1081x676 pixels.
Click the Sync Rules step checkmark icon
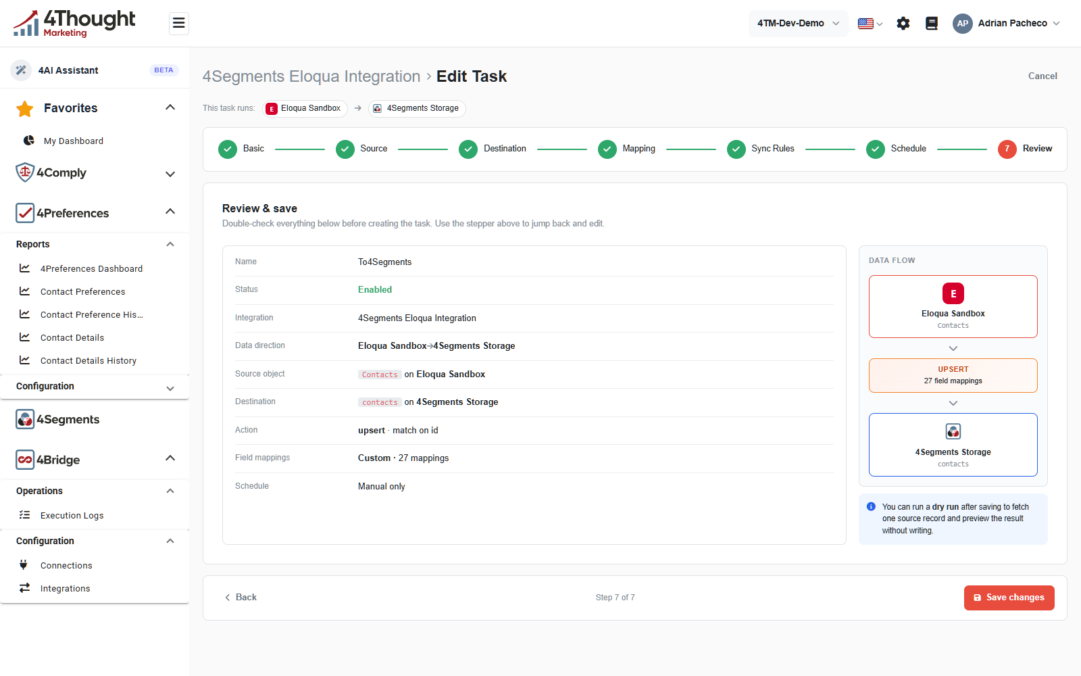[736, 149]
